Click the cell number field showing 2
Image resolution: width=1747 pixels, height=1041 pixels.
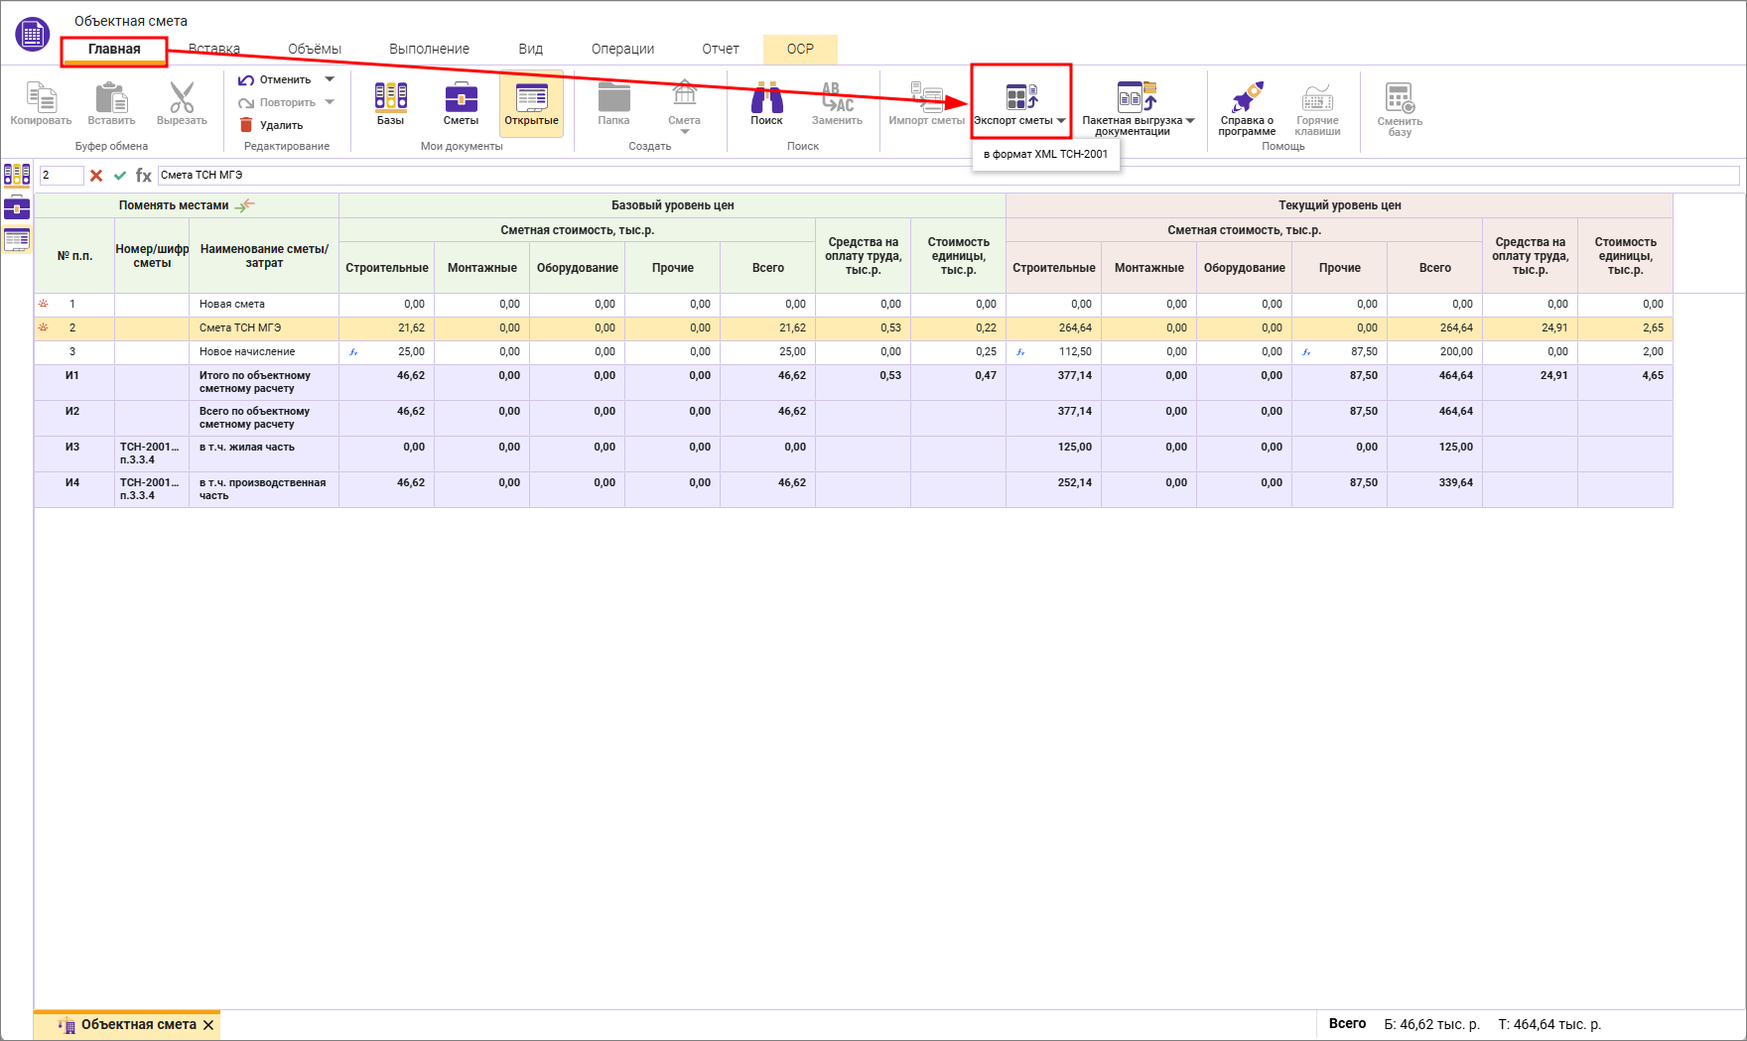61,176
